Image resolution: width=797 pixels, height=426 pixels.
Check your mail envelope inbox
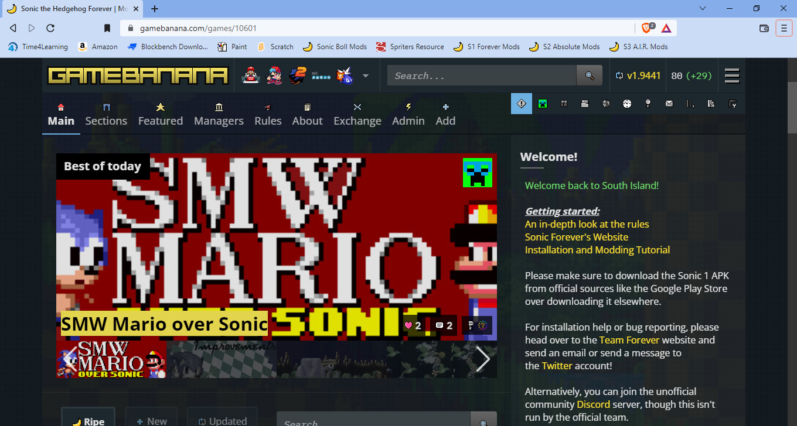pos(669,104)
